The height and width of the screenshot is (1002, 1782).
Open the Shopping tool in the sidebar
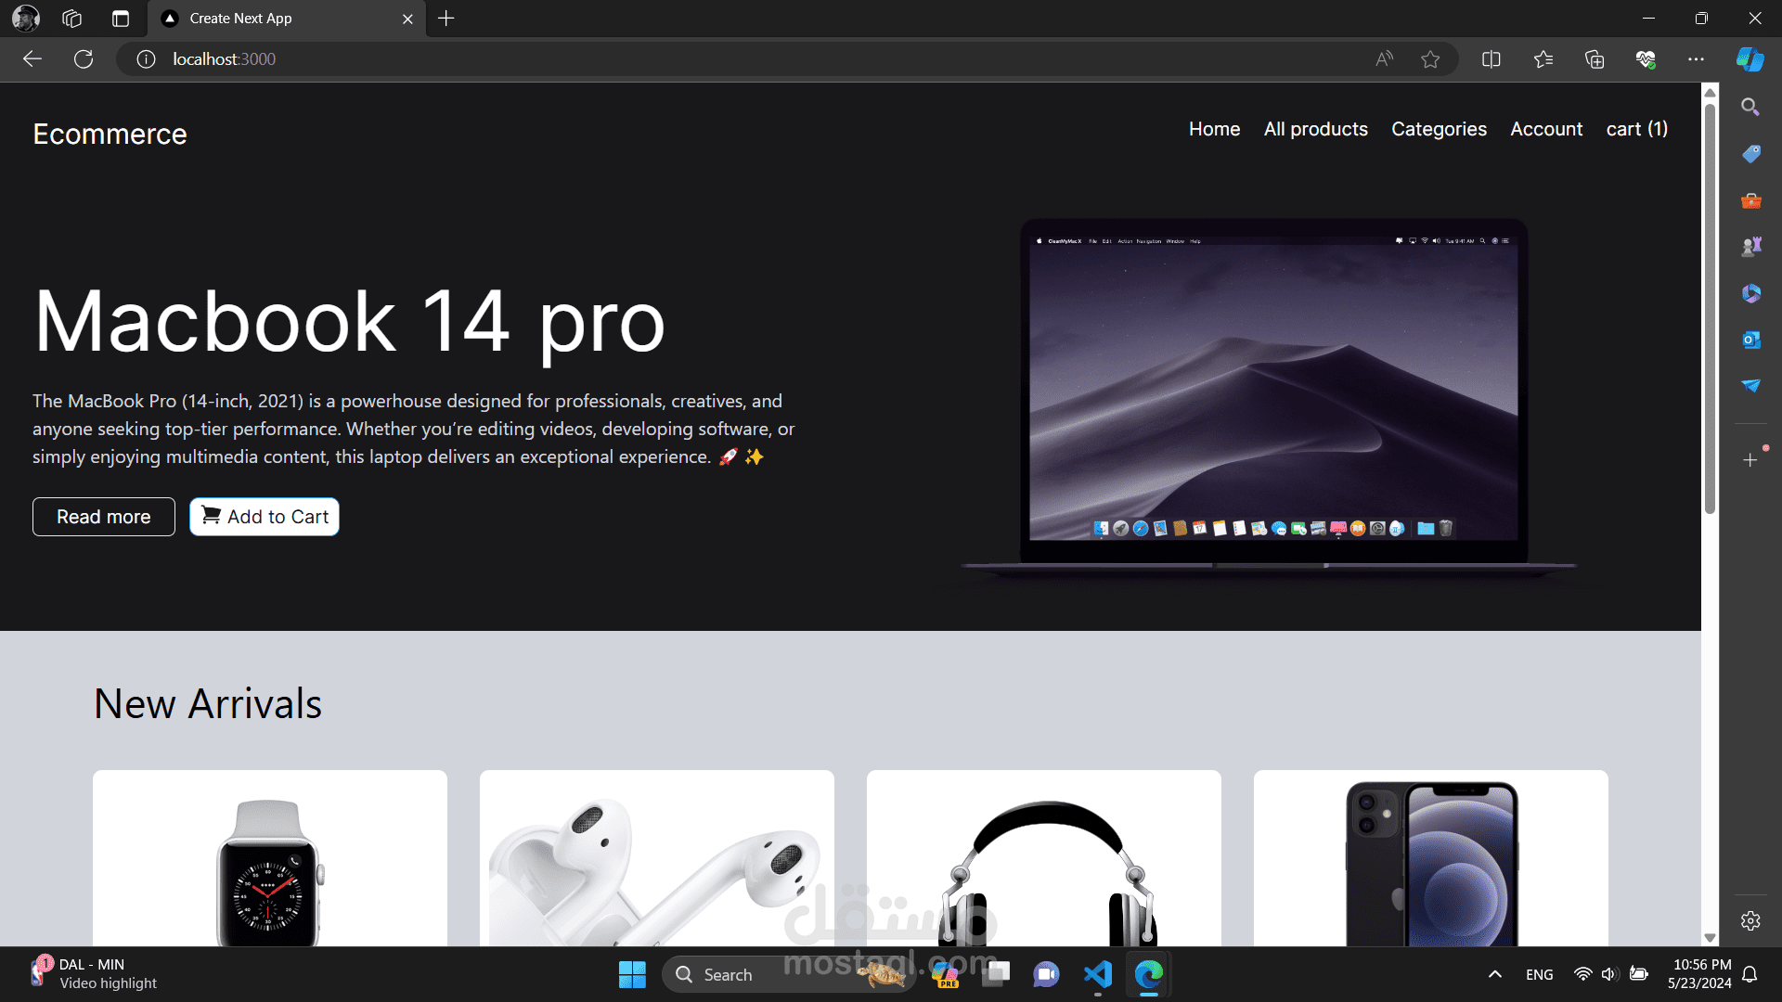(x=1750, y=153)
